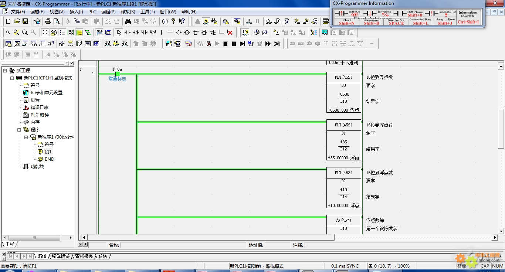Select the 工程 workspace tab
This screenshot has height=272, width=505.
[10, 244]
